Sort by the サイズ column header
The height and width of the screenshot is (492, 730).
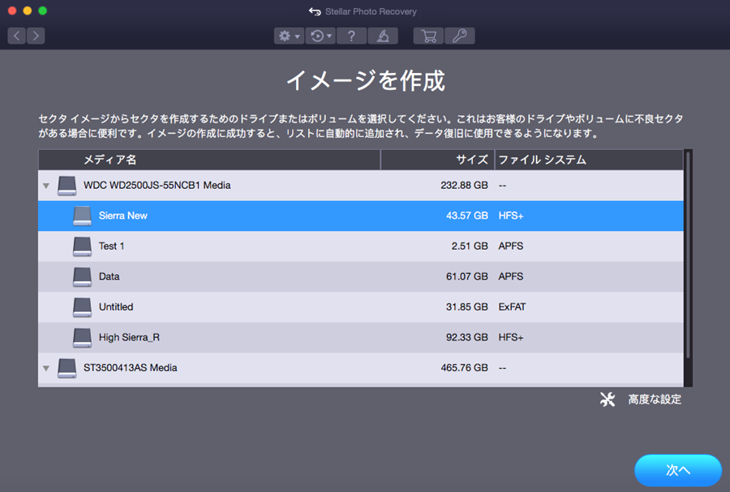[x=438, y=160]
